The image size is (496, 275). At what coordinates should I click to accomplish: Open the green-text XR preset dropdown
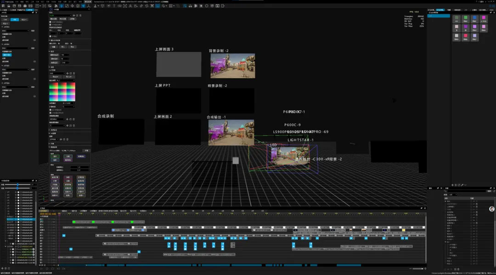click(61, 15)
